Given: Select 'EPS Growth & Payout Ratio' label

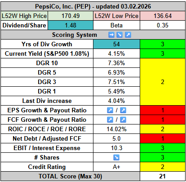Looking at the screenshot, I should coord(47,111).
